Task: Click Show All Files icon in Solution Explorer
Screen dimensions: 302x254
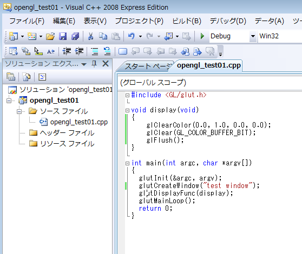Action: point(27,77)
